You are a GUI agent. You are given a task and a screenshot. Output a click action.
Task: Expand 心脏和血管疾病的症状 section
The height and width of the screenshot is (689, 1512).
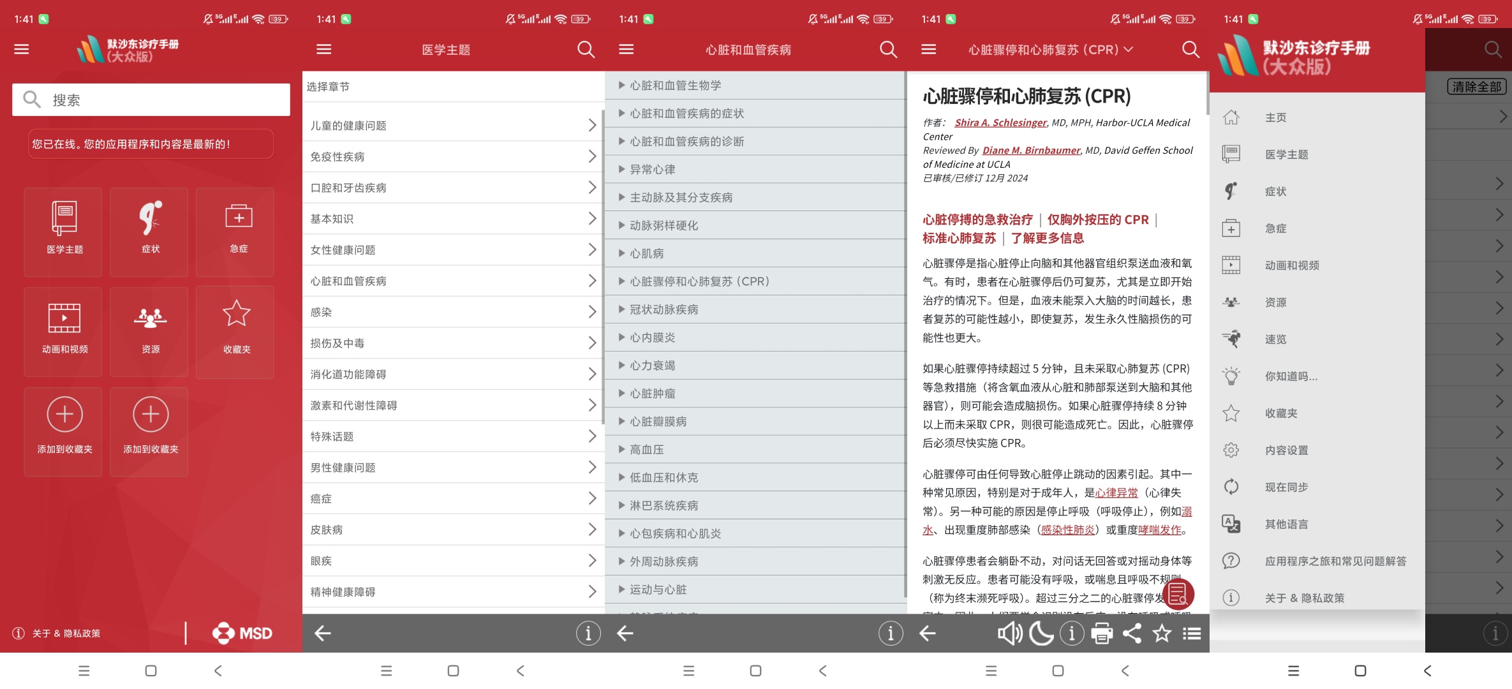tap(686, 114)
